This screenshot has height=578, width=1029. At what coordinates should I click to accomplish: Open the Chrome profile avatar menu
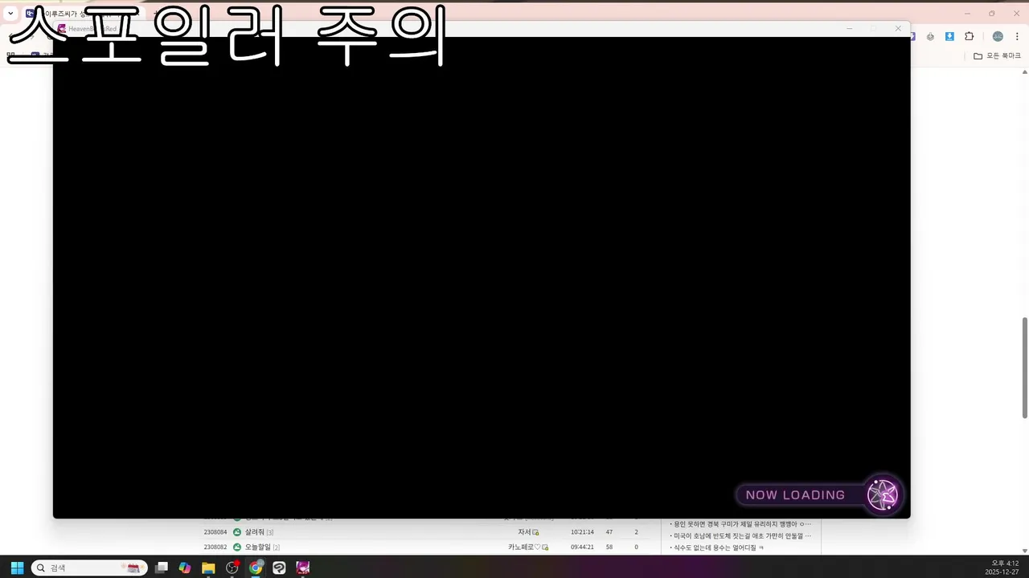[998, 36]
